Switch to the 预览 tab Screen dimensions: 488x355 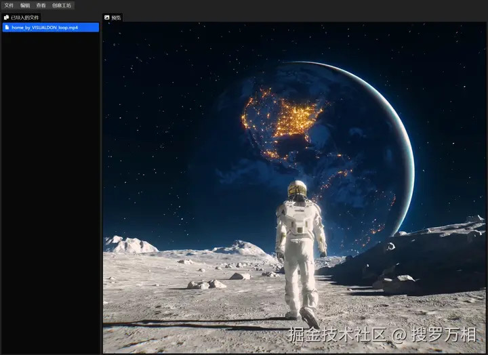click(x=113, y=18)
